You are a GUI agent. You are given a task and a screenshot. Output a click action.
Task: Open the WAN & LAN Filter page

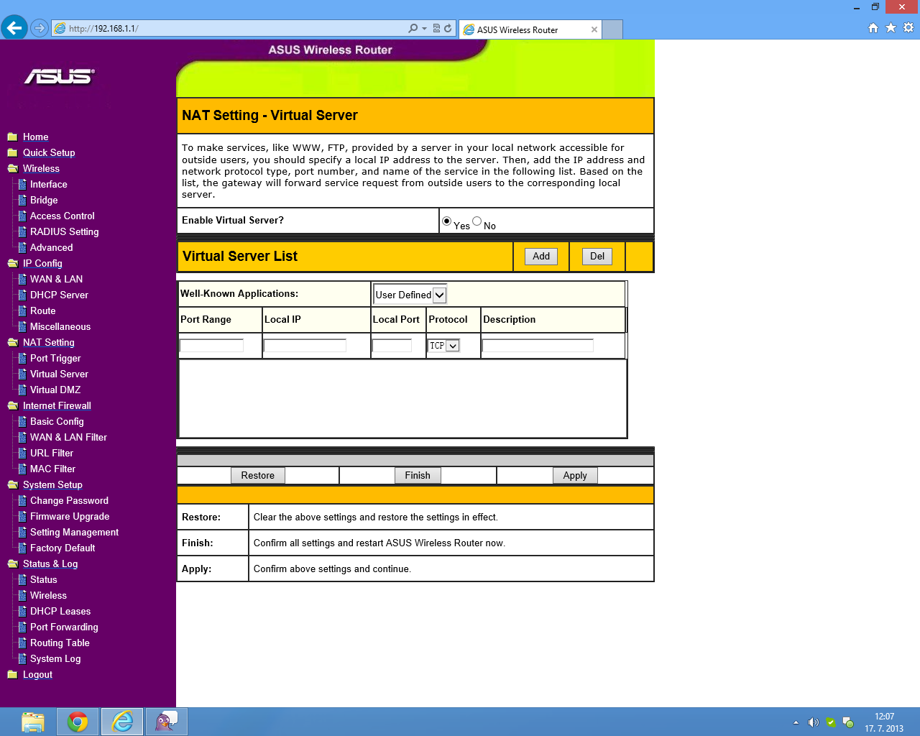(x=68, y=437)
